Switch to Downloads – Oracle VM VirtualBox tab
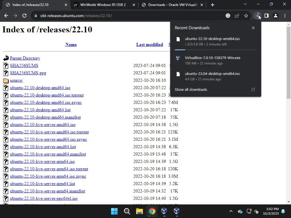Viewport: 291px width, 218px height. 172,5
